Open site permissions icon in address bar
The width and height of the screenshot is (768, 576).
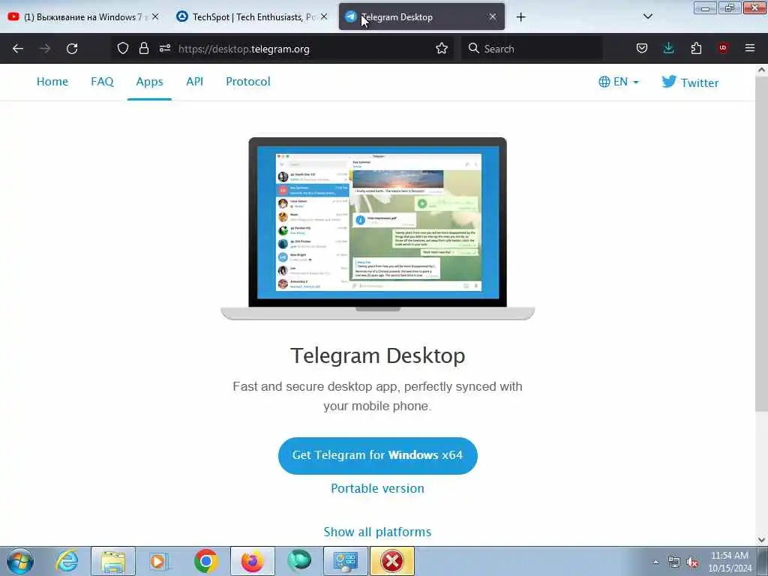[164, 48]
